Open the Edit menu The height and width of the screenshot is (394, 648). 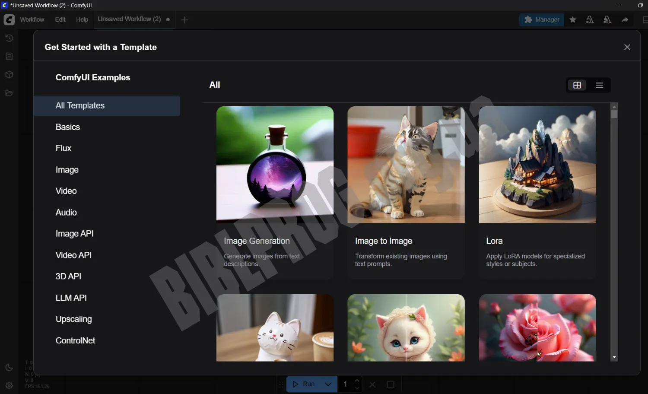point(60,20)
